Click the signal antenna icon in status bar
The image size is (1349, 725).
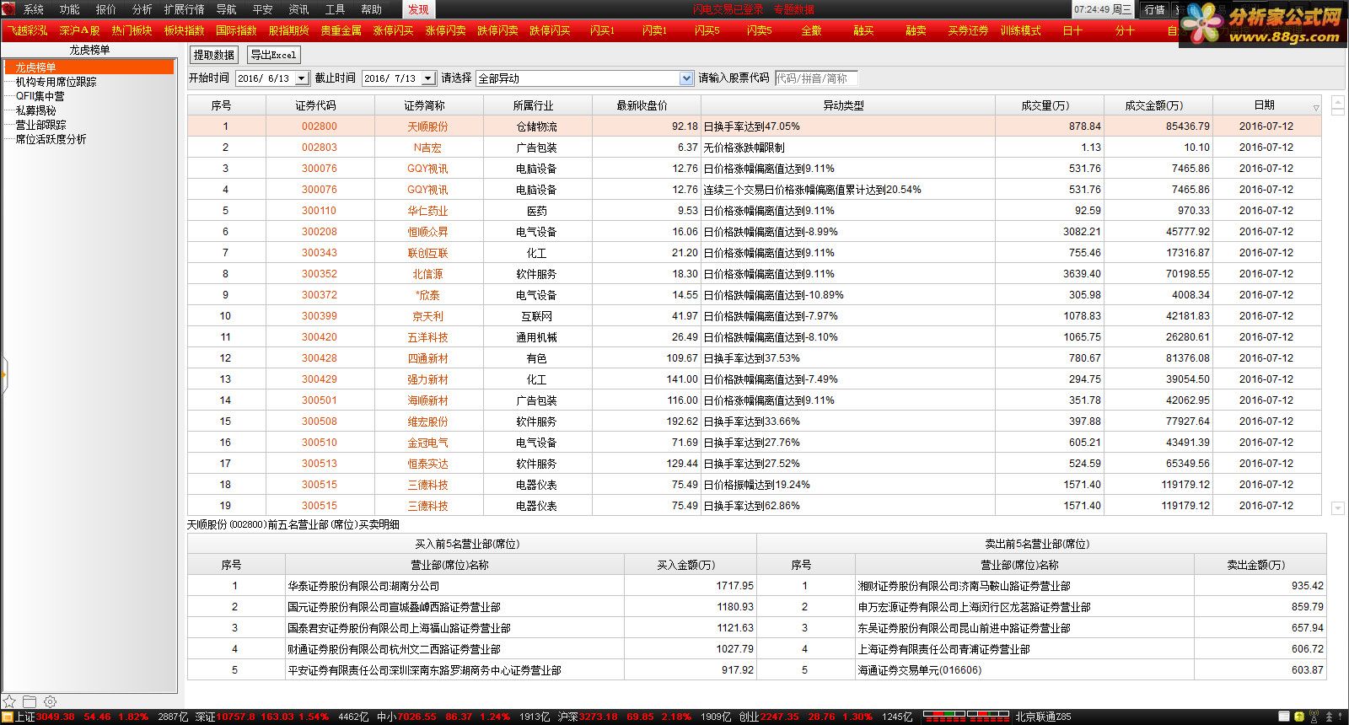pos(1314,717)
